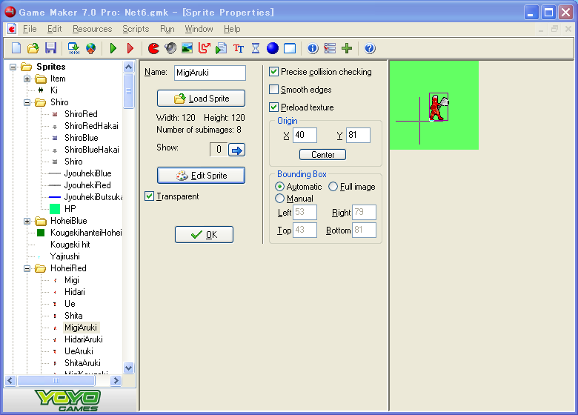Run in debug mode with red arrow
Viewport: 578px width, 415px height.
coord(130,48)
